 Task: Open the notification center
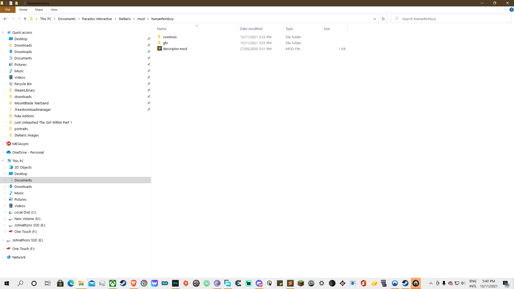click(506, 283)
